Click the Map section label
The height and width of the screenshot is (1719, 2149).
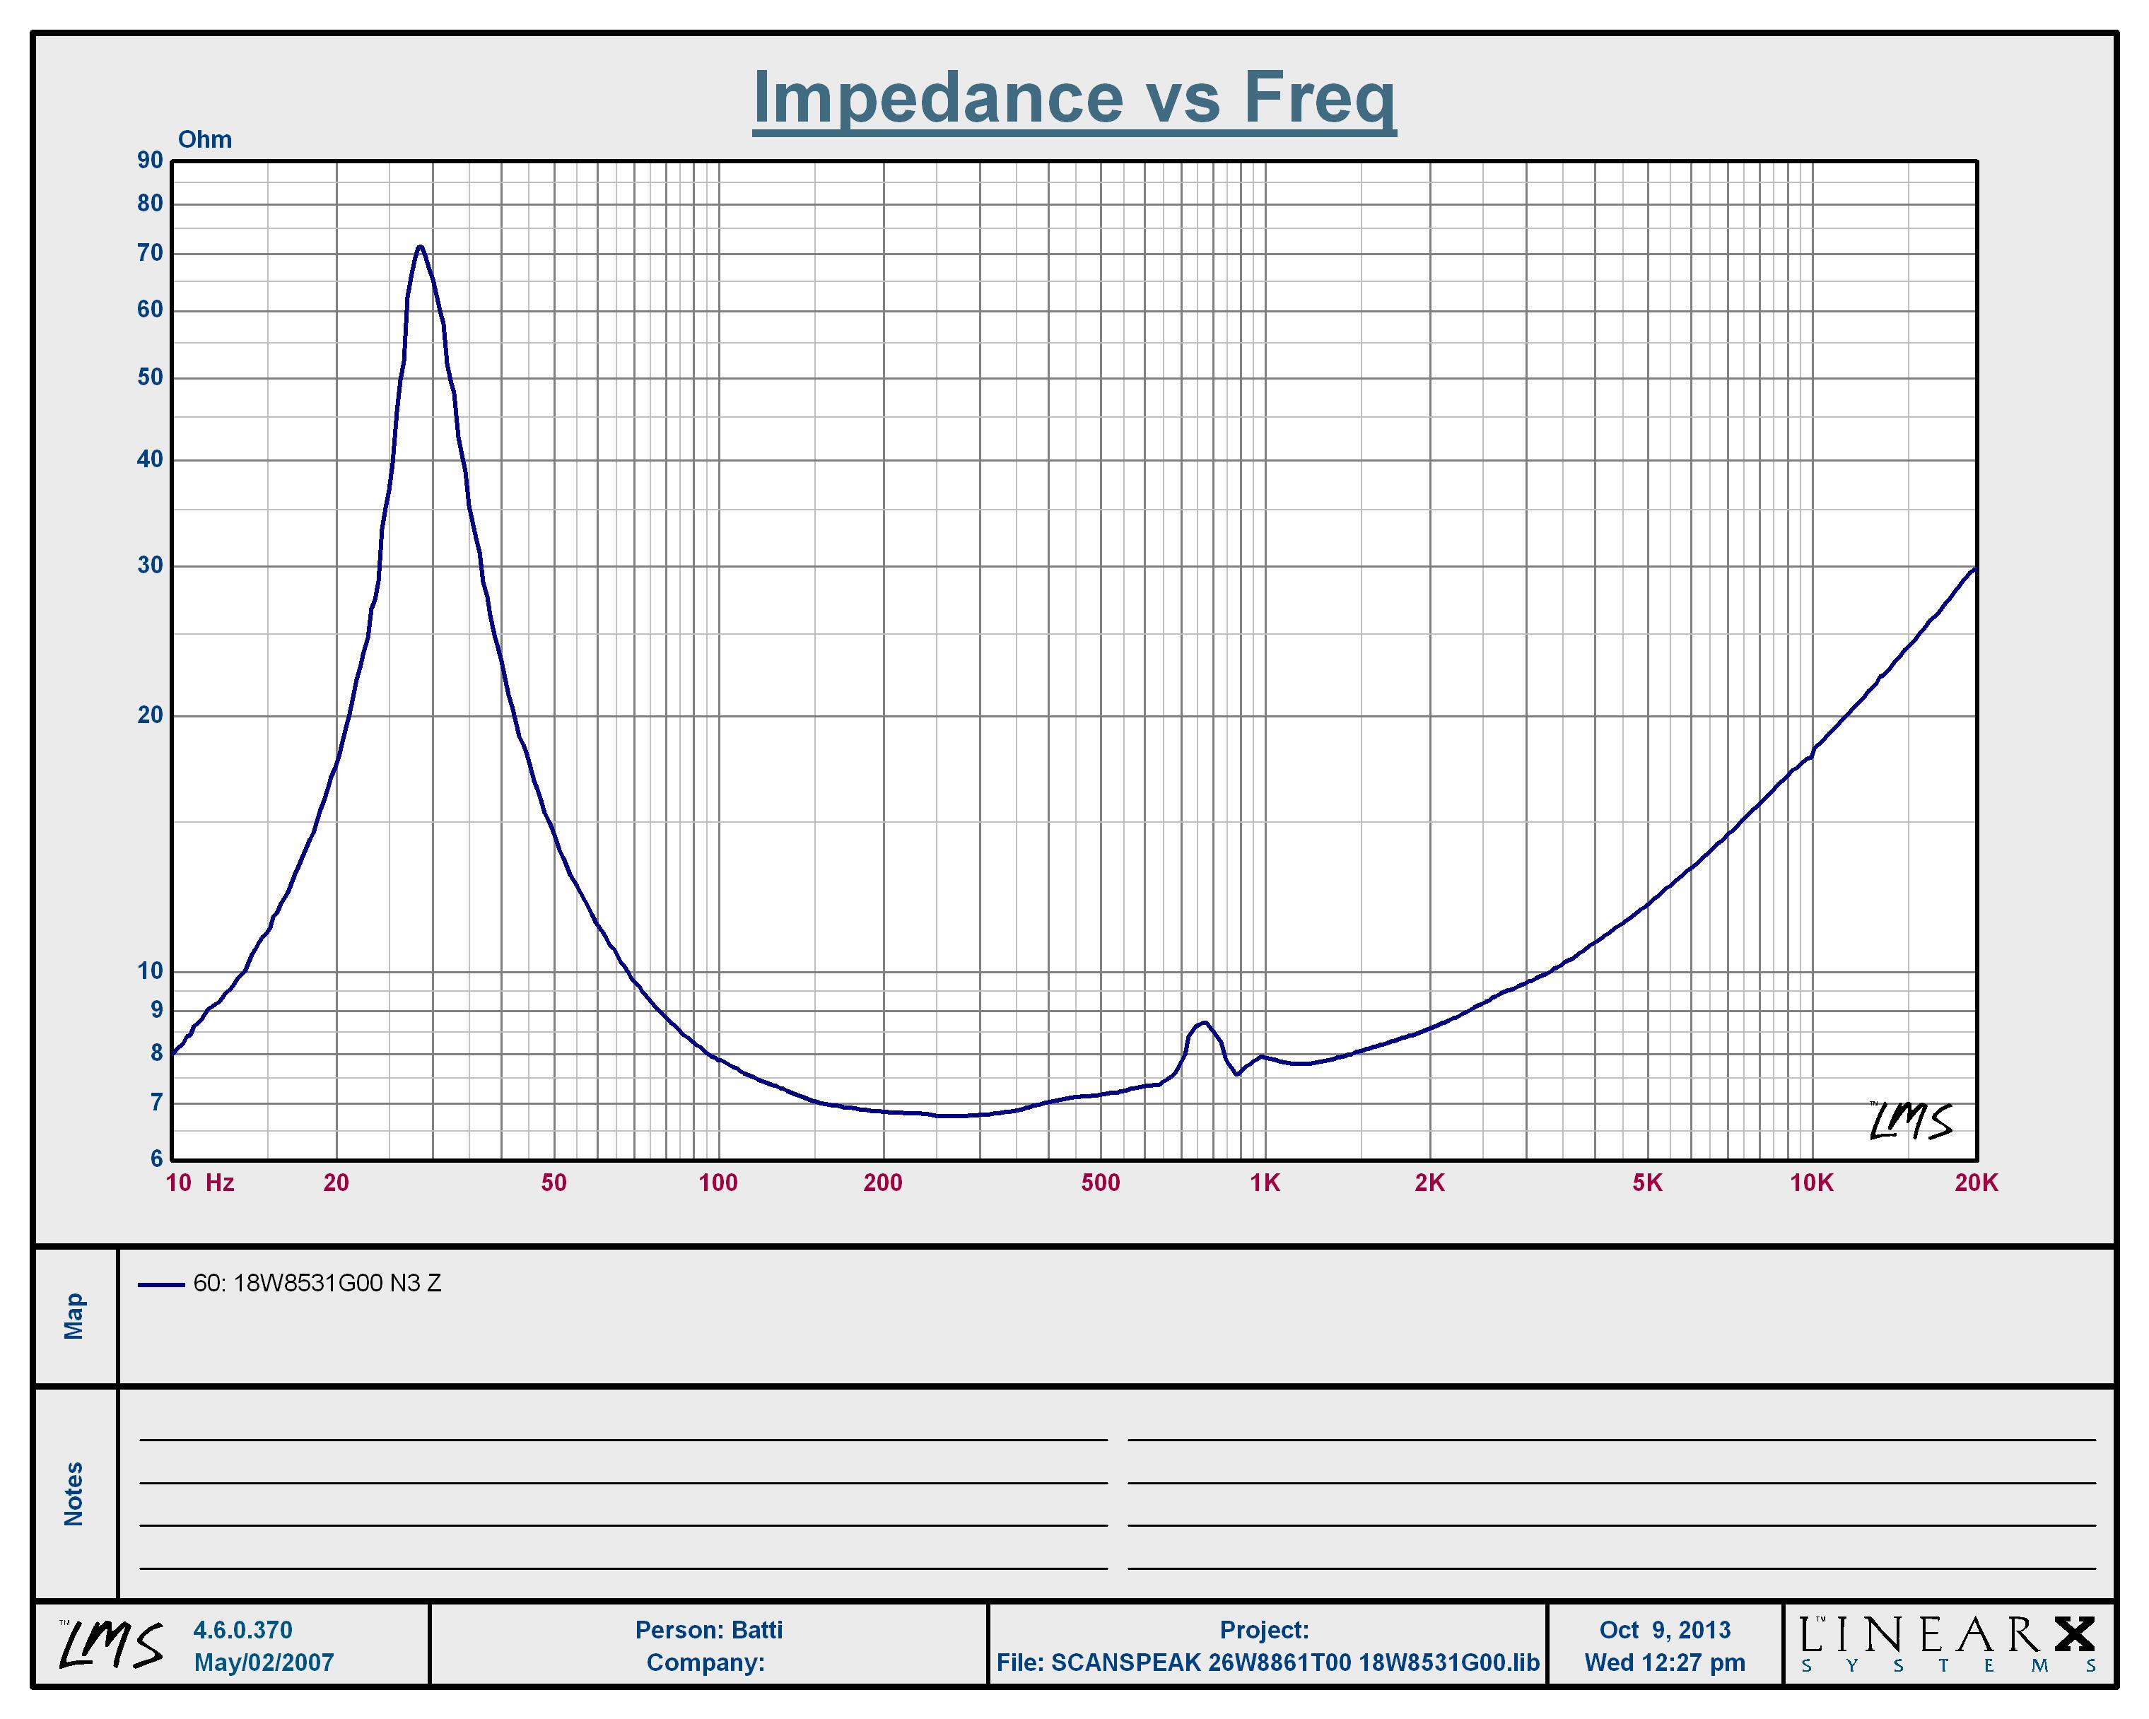click(75, 1315)
